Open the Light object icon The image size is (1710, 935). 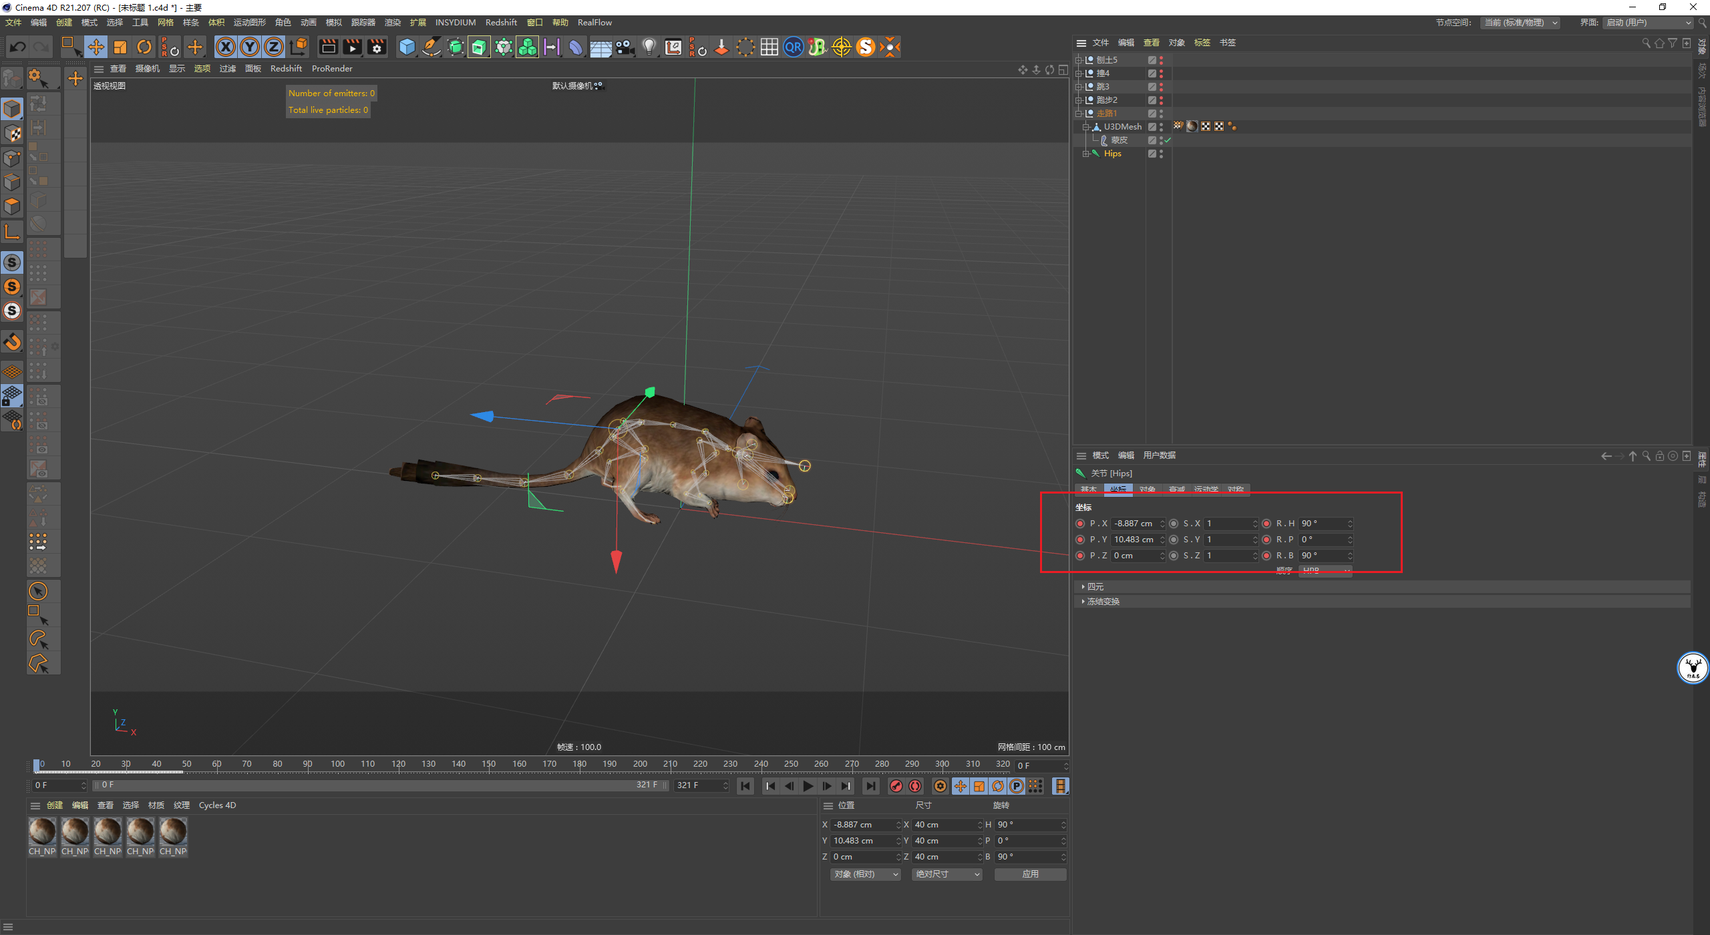coord(649,47)
